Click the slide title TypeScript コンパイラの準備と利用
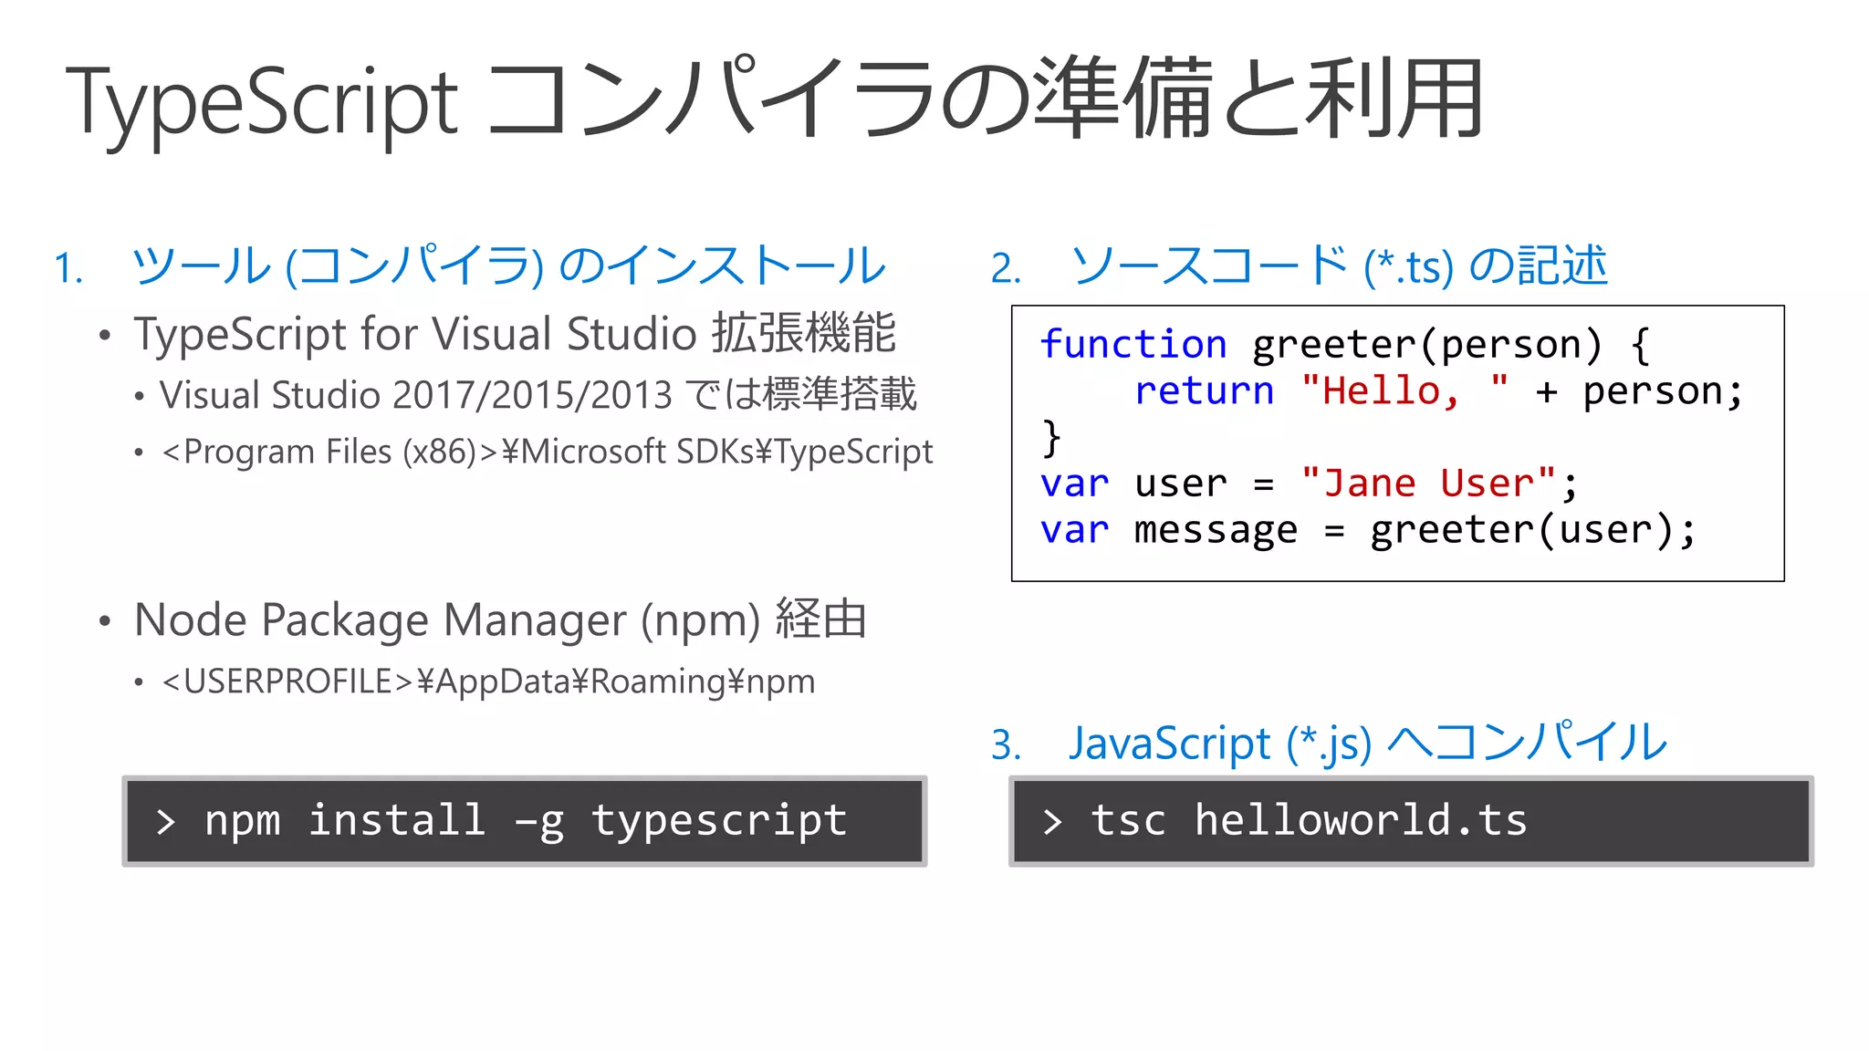The height and width of the screenshot is (1051, 1869). pos(774,100)
